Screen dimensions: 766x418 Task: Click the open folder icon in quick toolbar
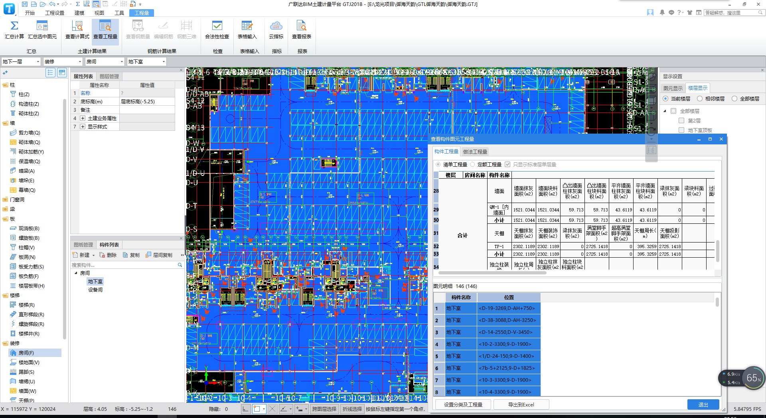coord(43,4)
